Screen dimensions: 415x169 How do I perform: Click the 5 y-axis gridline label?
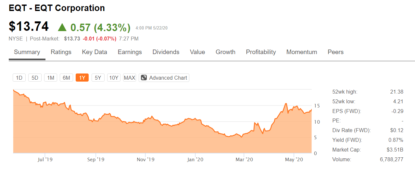[x=315, y=137]
